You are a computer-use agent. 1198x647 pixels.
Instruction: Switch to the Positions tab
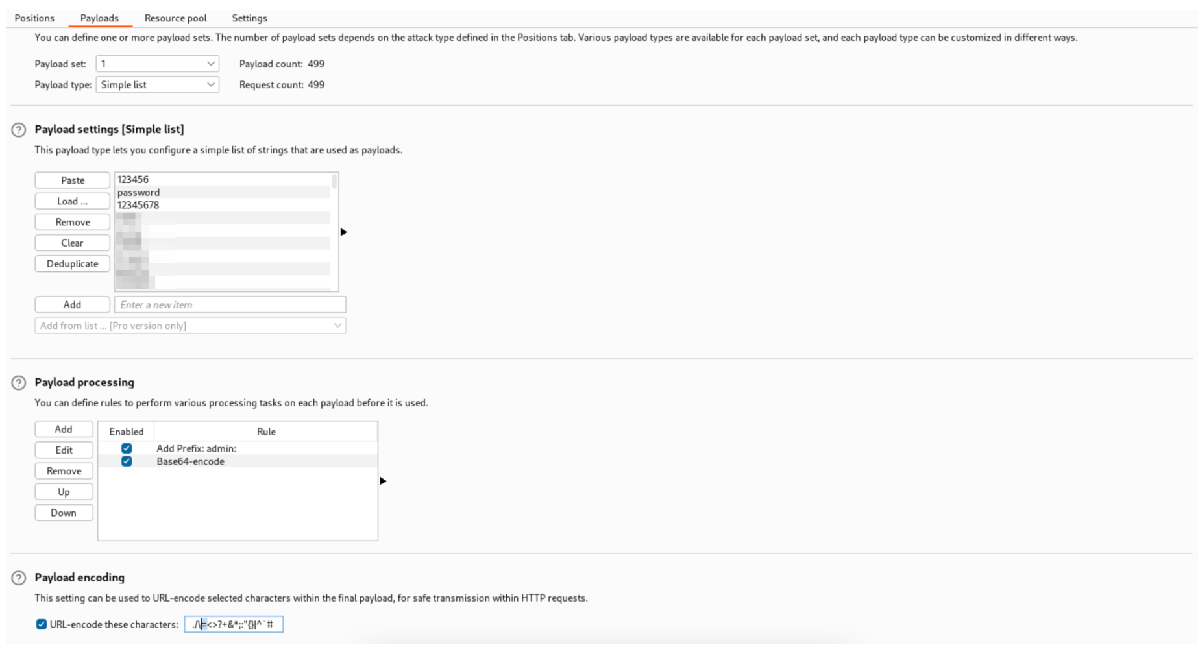pyautogui.click(x=34, y=18)
